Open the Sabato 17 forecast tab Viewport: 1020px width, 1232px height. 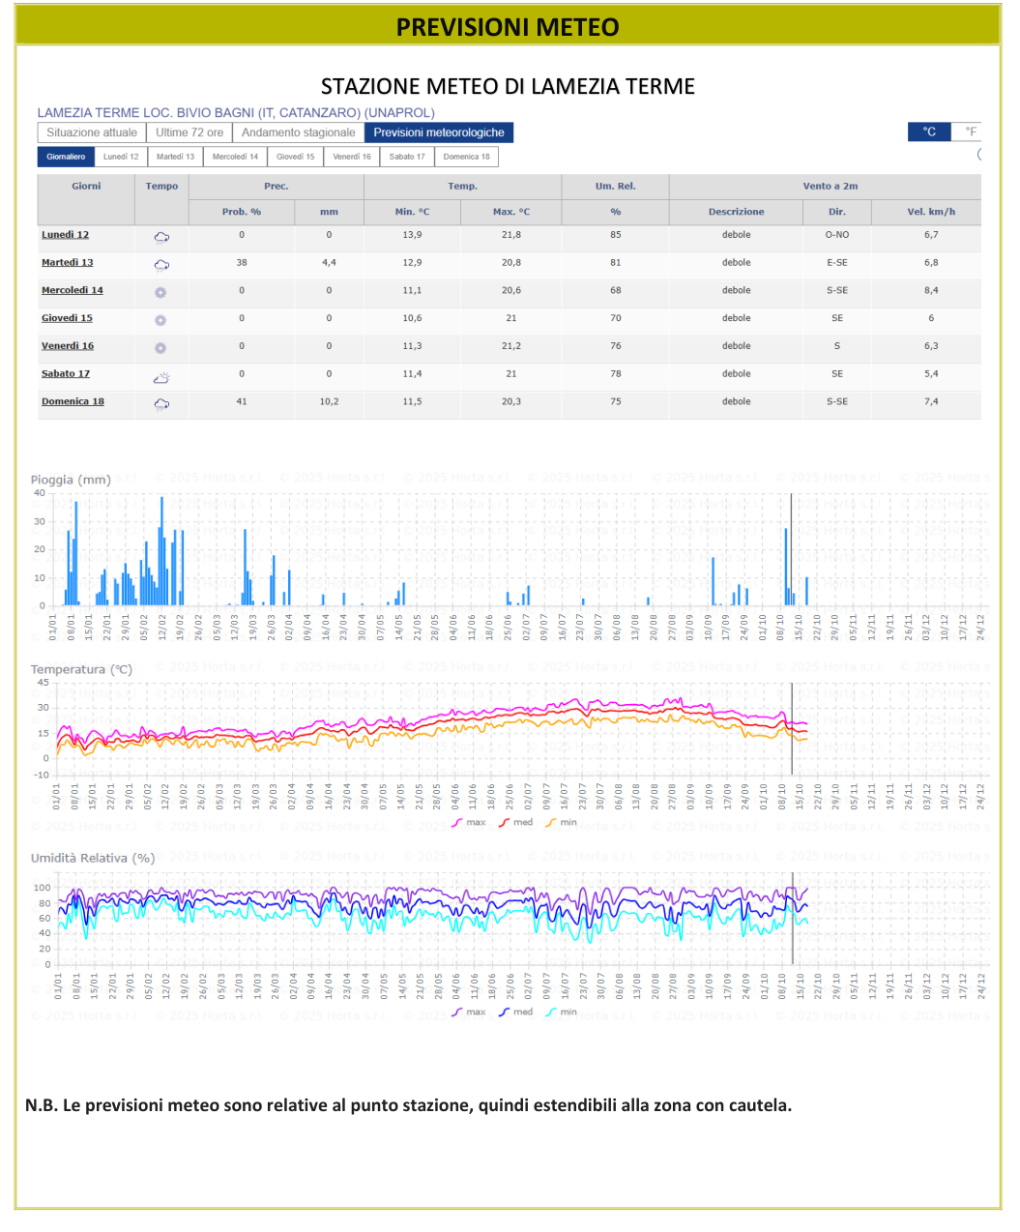(x=407, y=157)
